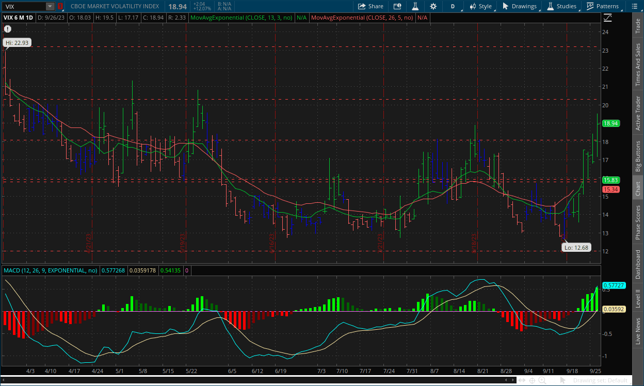Click the price axis chart mode icon
The width and height of the screenshot is (644, 386).
point(607,18)
